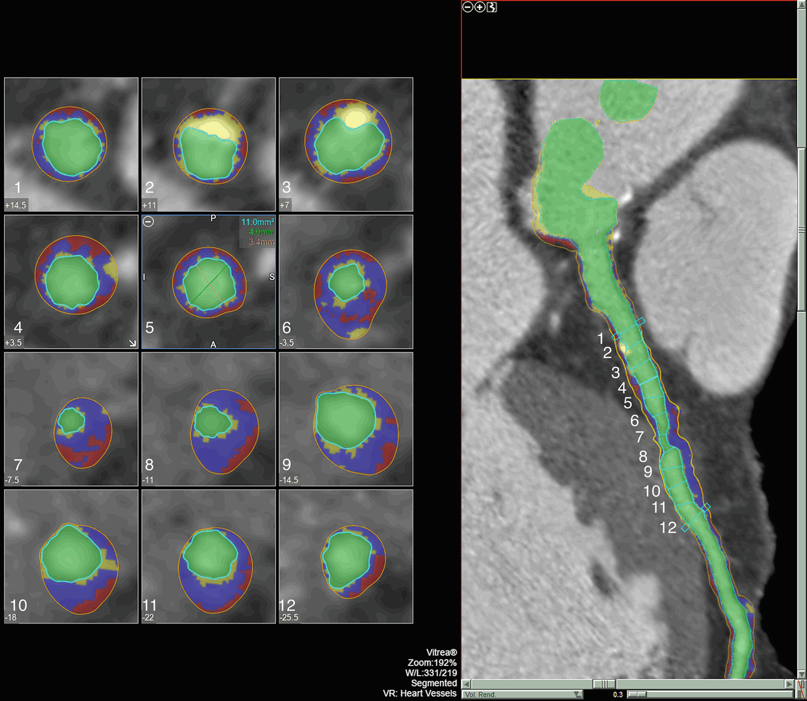The image size is (807, 701).
Task: Click the horizontal scrollbar left arrow
Action: point(466,684)
